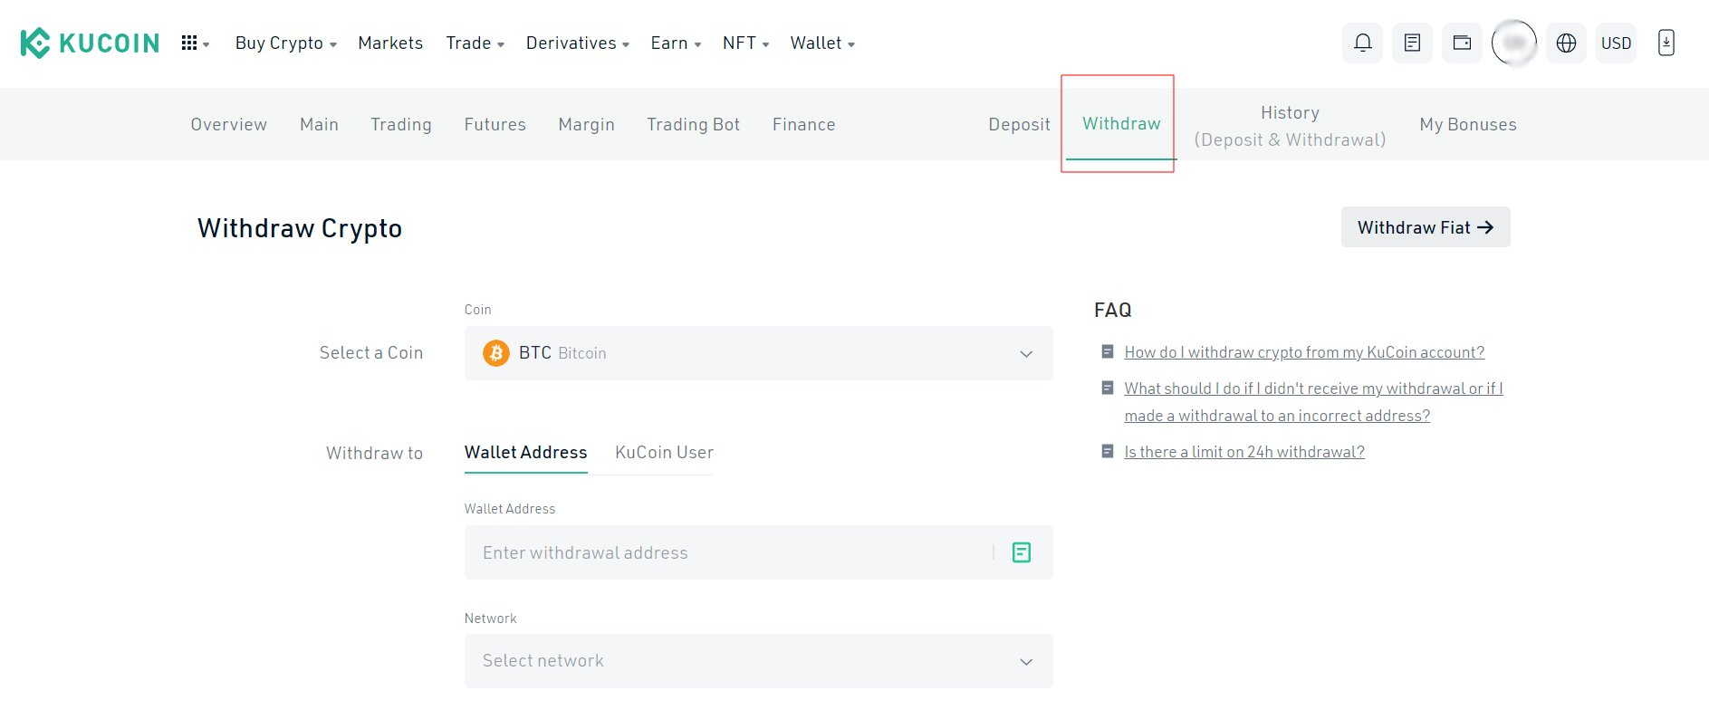1709x710 pixels.
Task: Go to the Deposit tab
Action: pos(1019,124)
